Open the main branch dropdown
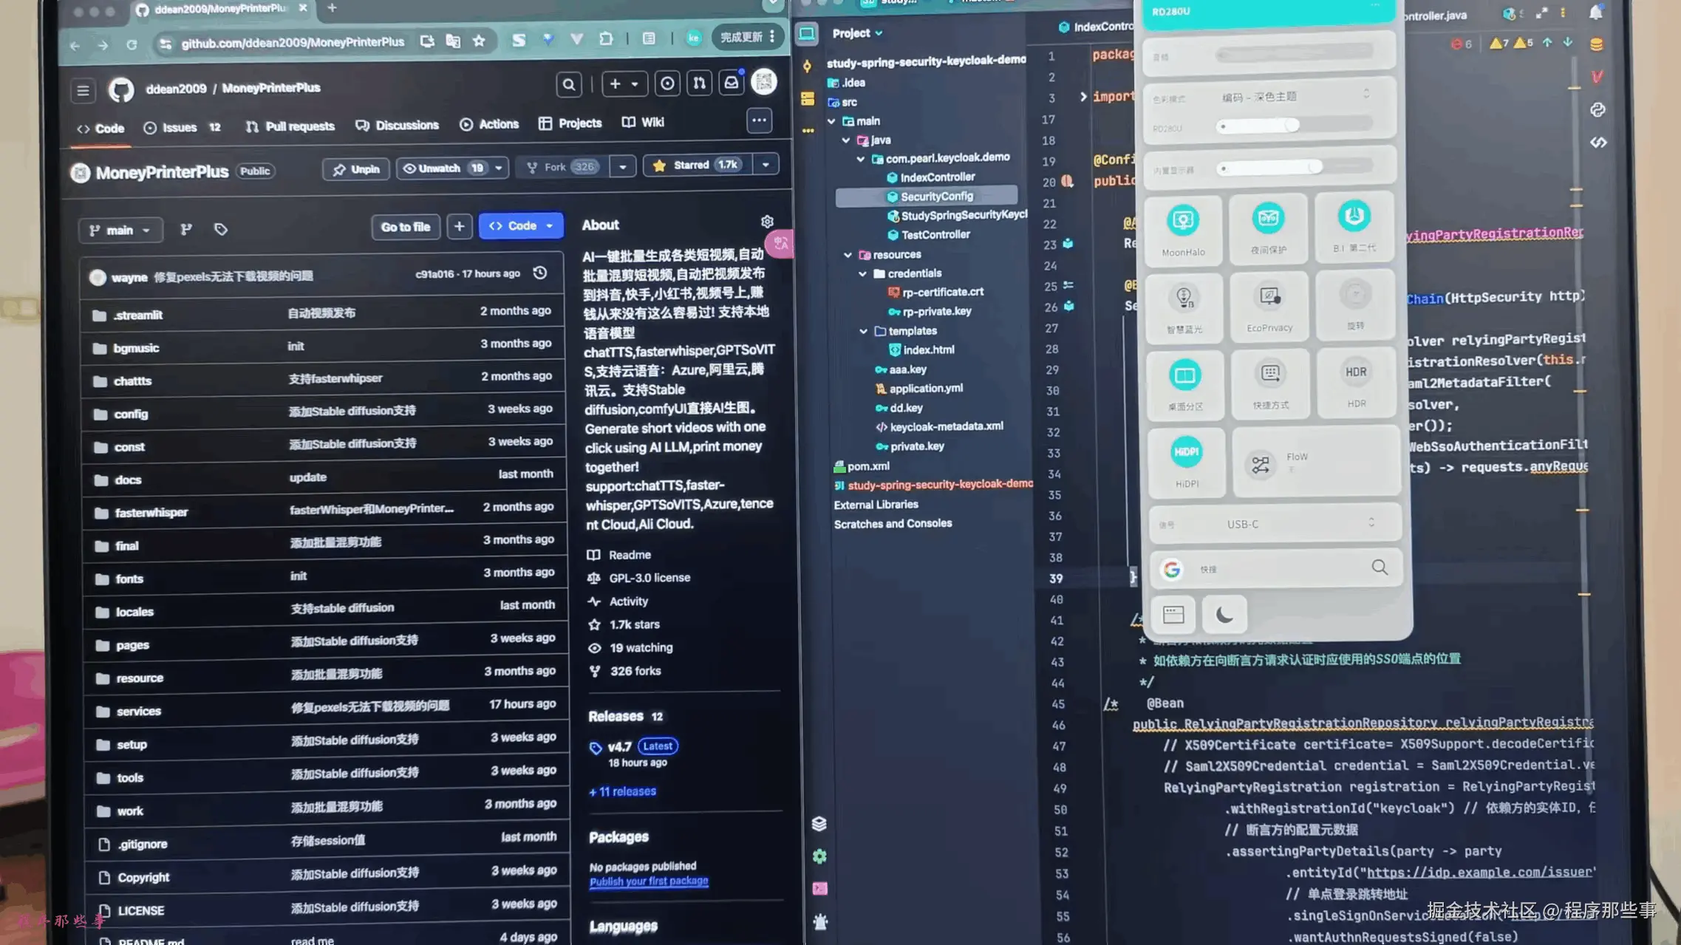This screenshot has height=945, width=1681. 119,231
